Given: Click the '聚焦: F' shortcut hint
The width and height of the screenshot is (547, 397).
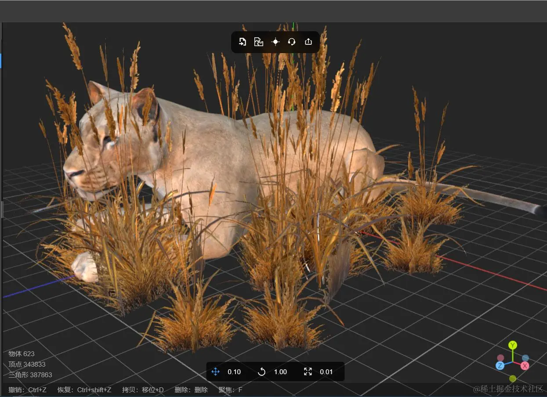Looking at the screenshot, I should point(230,390).
